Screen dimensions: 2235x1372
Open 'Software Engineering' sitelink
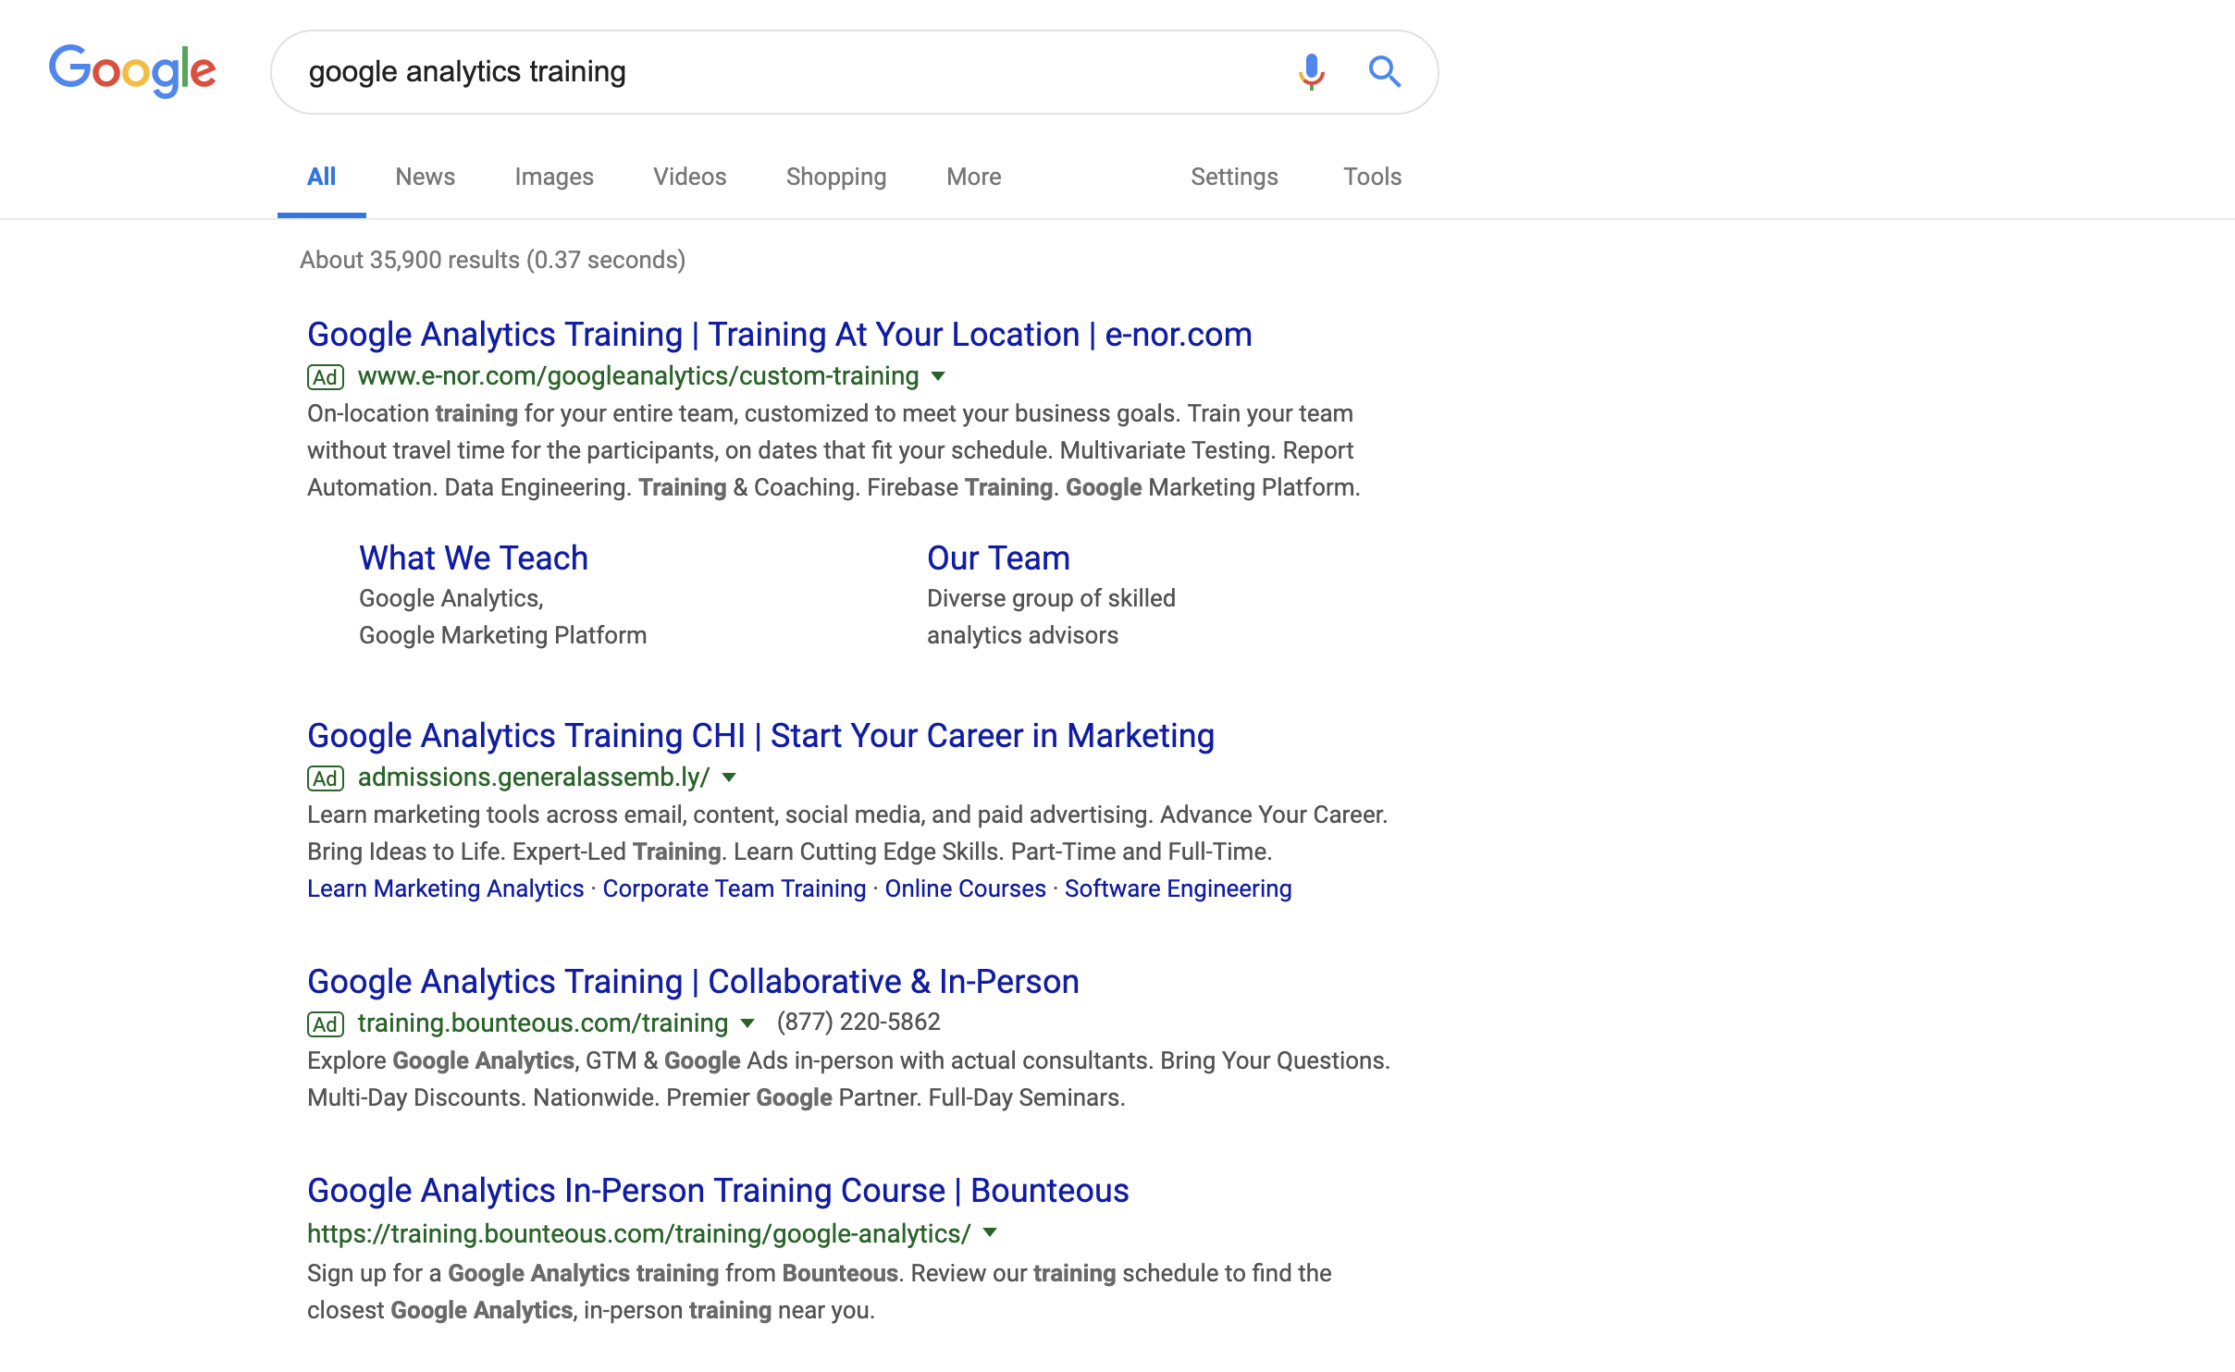point(1178,888)
